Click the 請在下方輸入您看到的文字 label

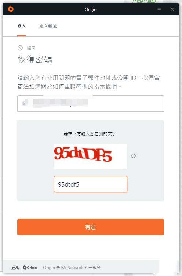[90, 133]
